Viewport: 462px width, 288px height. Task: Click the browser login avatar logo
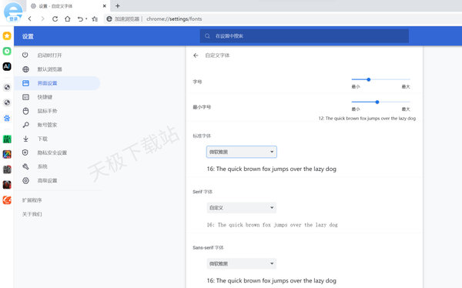pos(13,12)
